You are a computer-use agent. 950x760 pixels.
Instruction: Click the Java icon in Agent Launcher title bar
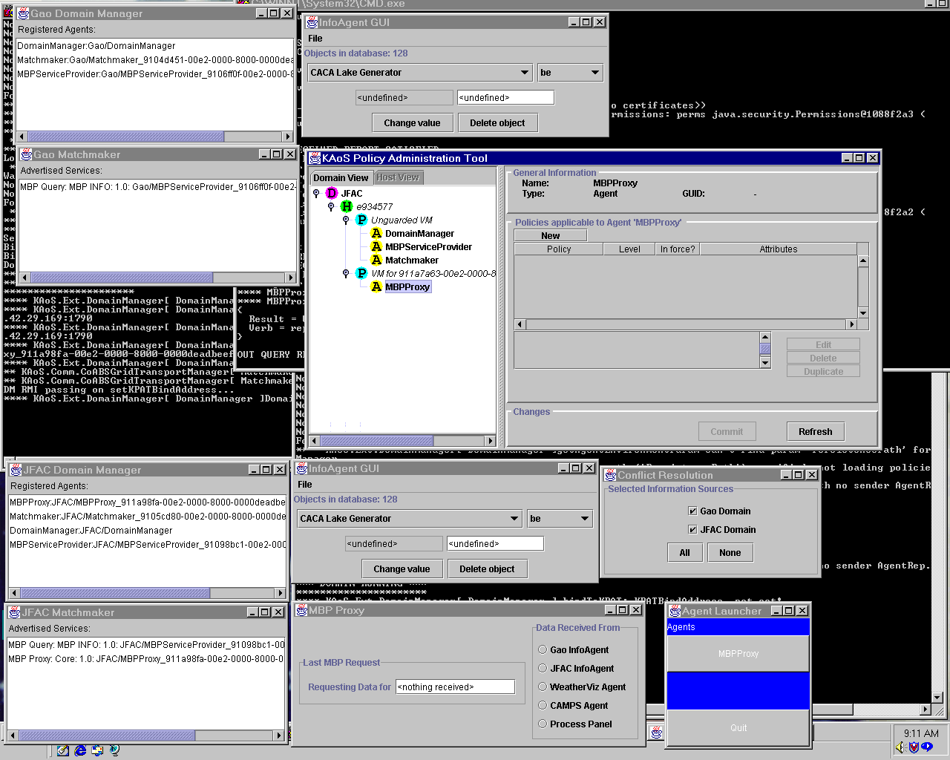[x=675, y=611]
